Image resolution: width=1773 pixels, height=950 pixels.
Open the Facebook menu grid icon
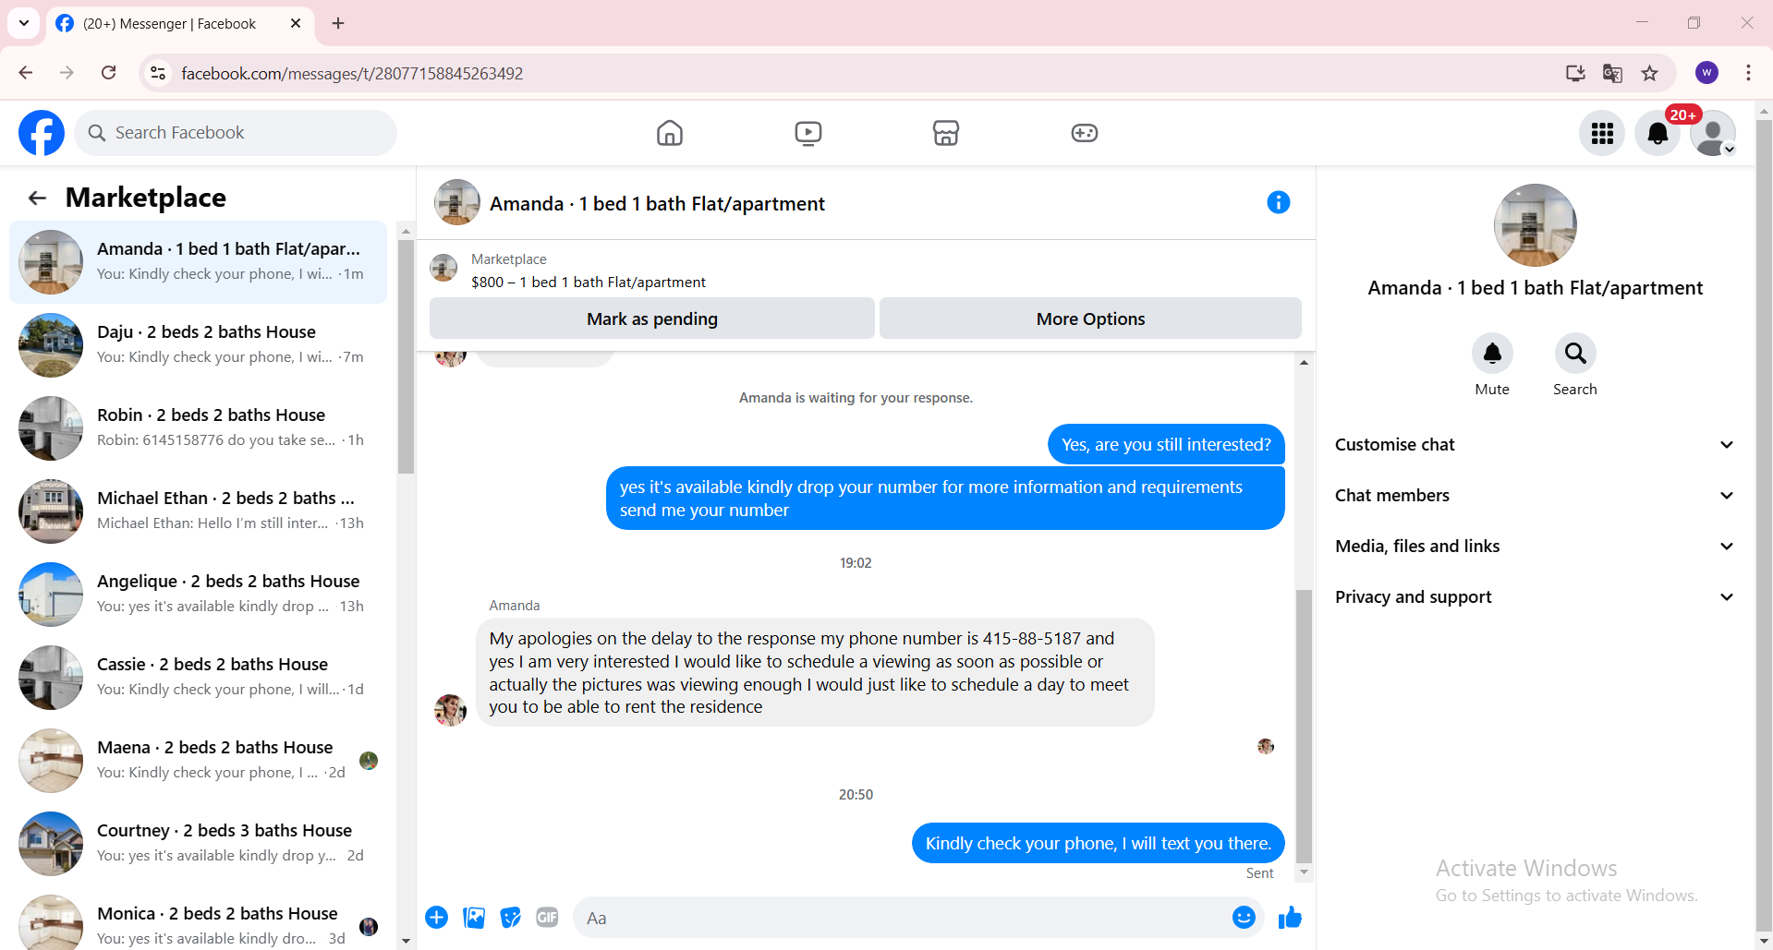click(1602, 133)
